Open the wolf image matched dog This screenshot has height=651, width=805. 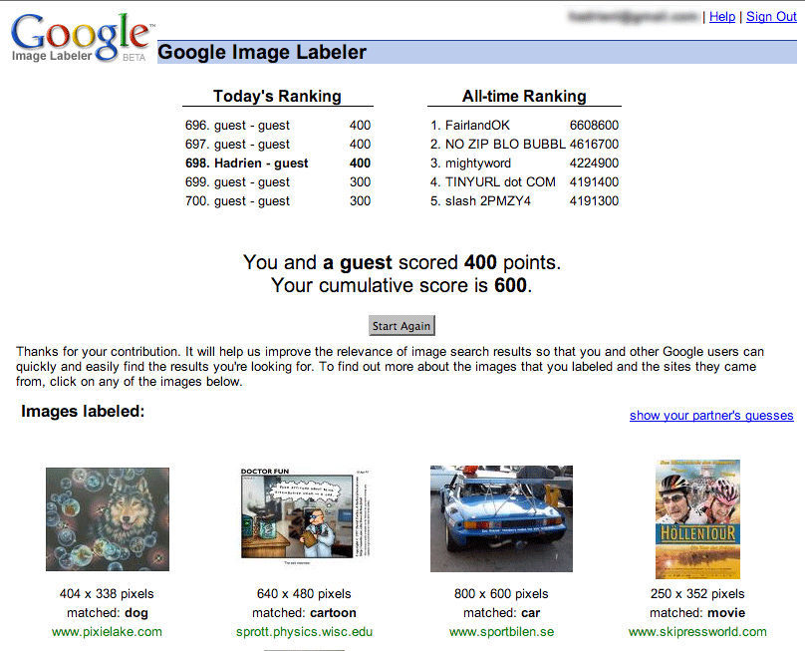click(x=108, y=519)
